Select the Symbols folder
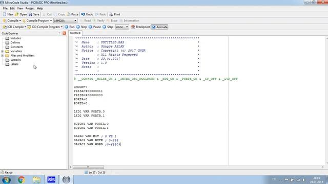328x184 pixels. (x=13, y=60)
